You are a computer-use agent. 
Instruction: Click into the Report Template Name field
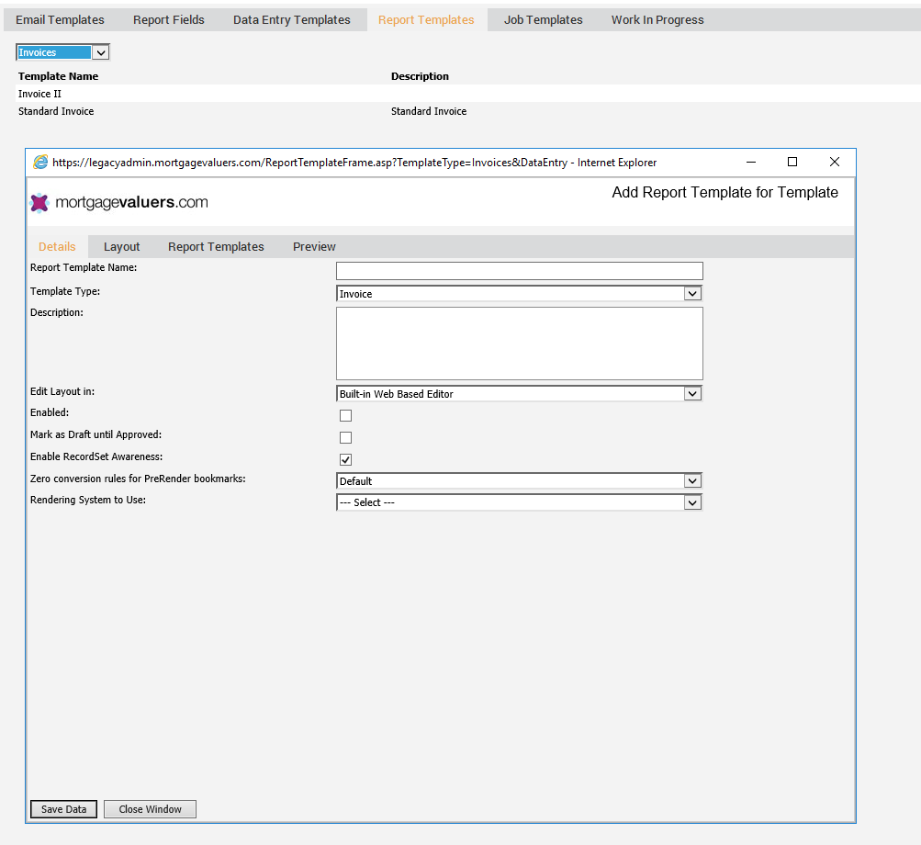pos(519,271)
